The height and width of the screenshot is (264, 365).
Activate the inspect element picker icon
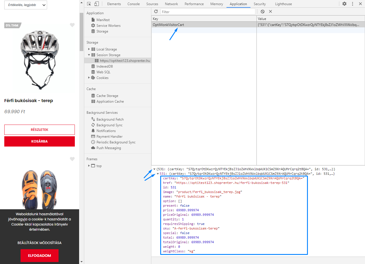tap(89, 4)
